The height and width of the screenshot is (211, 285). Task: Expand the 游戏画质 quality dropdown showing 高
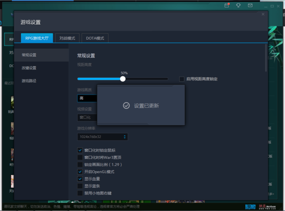87,98
